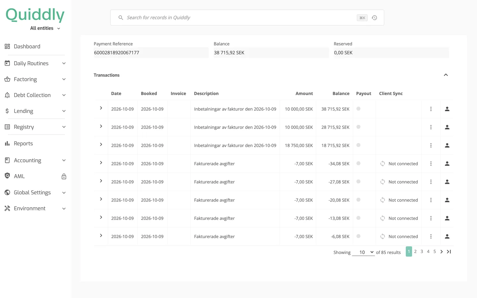
Task: Click the Reports bar chart icon
Action: click(x=7, y=143)
